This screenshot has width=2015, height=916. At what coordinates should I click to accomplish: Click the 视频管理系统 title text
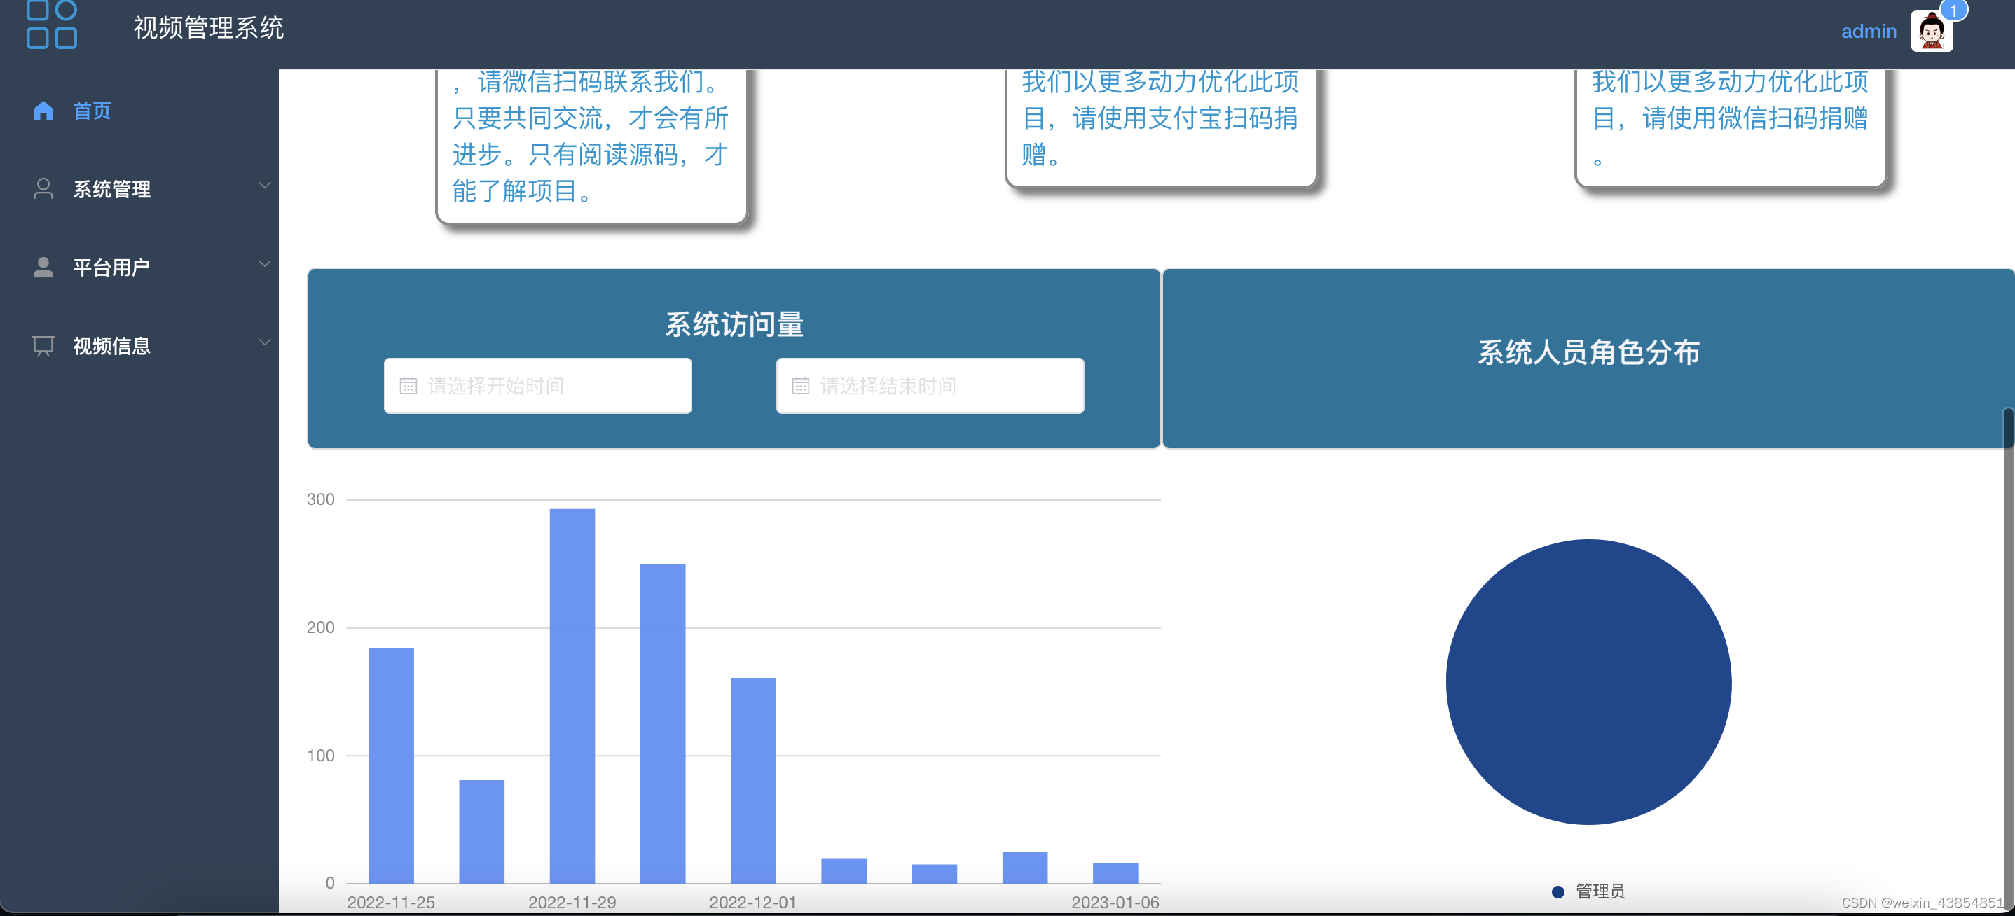[x=208, y=28]
